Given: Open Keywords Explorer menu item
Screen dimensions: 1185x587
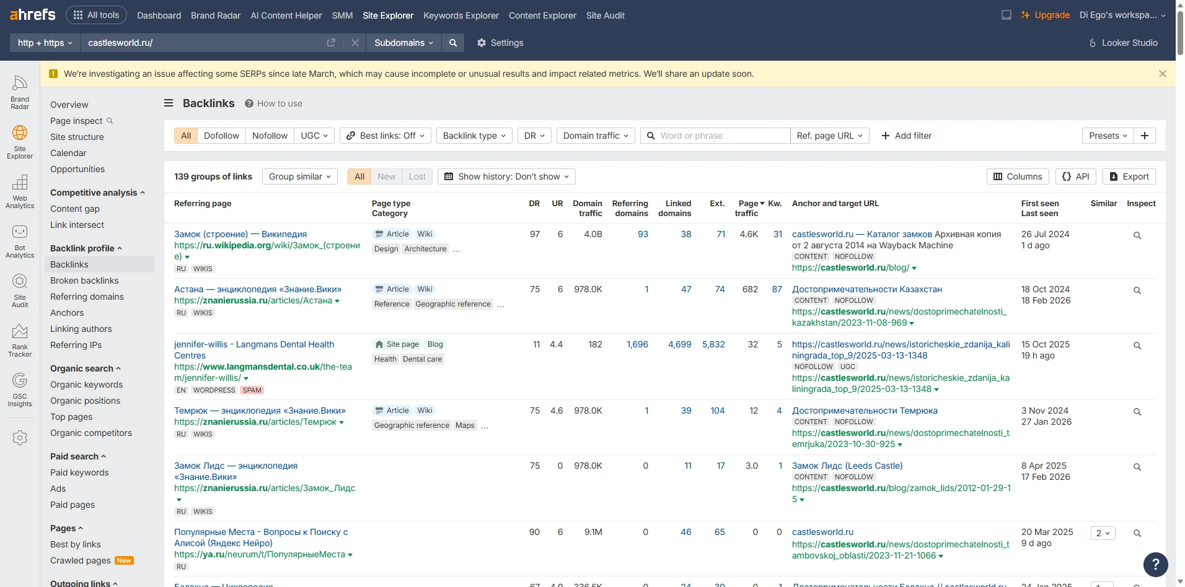Looking at the screenshot, I should click(461, 15).
